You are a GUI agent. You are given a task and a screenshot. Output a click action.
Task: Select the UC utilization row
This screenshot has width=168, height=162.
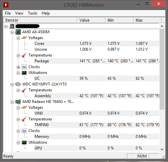pyautogui.click(x=97, y=78)
